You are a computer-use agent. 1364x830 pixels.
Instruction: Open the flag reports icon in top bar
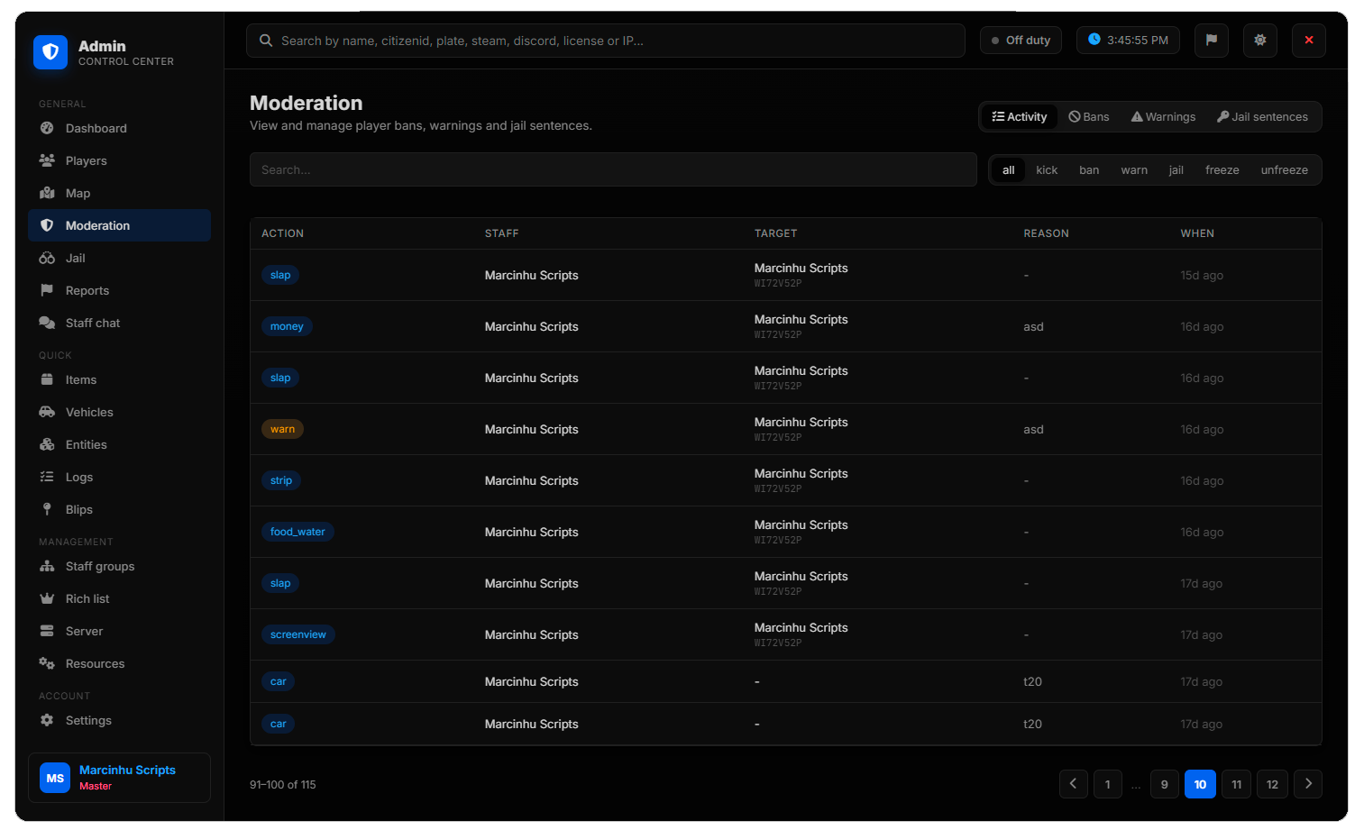pyautogui.click(x=1211, y=40)
